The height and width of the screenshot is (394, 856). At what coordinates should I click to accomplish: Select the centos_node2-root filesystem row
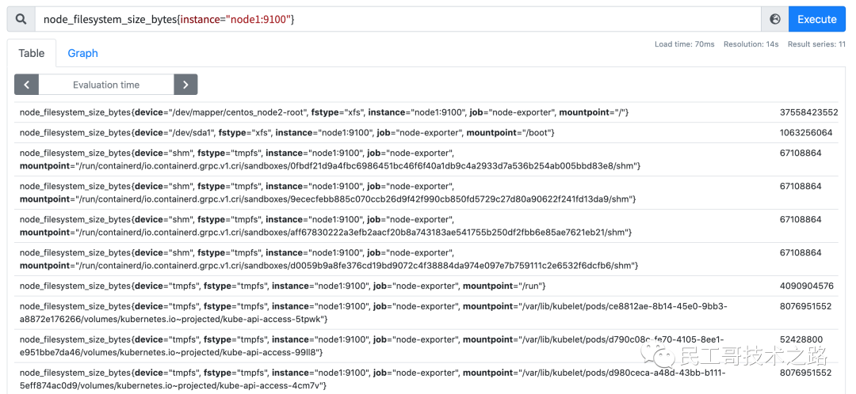coord(426,112)
